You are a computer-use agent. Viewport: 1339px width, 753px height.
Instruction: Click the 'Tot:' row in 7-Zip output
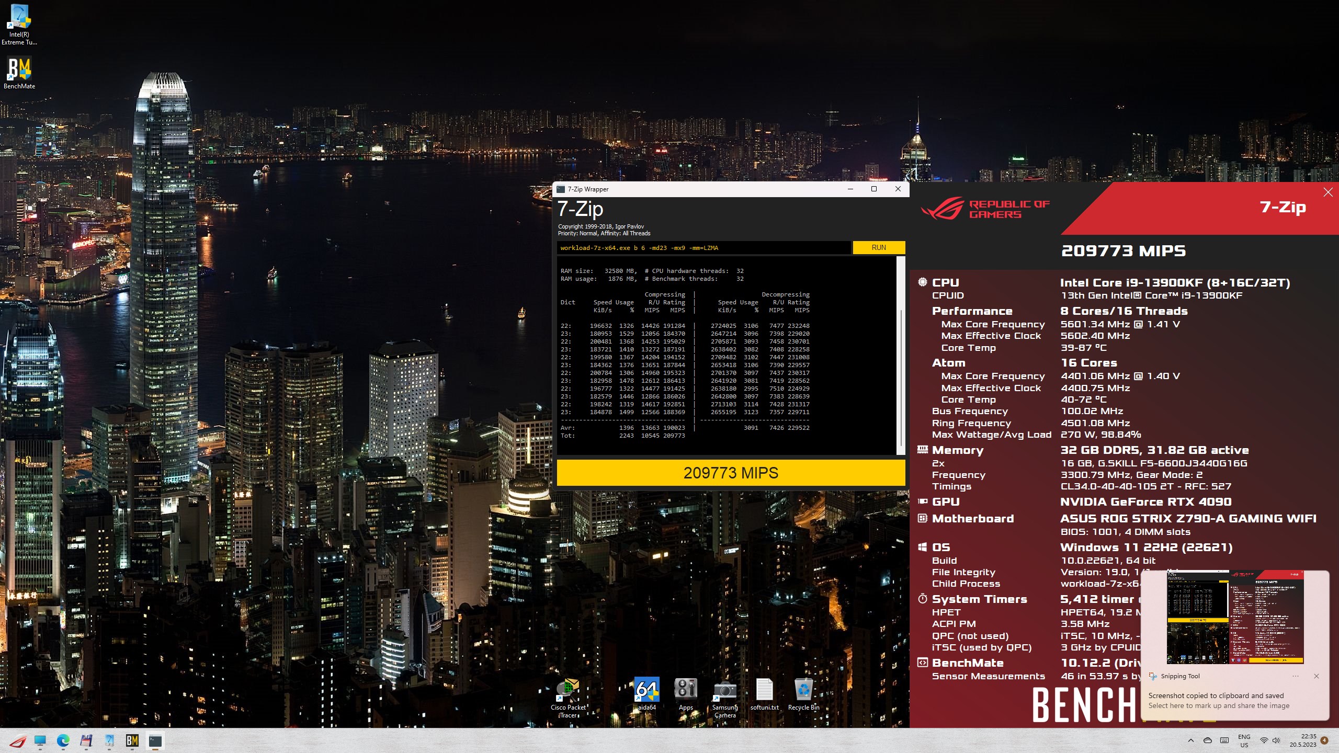(x=622, y=436)
